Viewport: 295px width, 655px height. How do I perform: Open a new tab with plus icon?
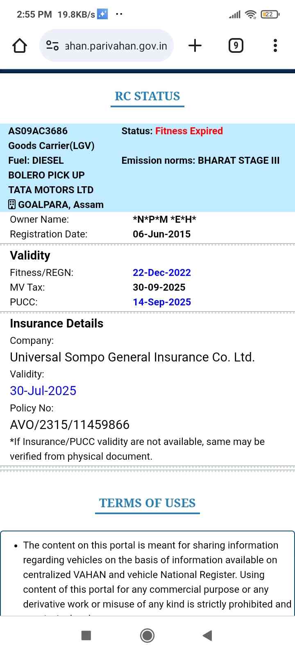195,45
